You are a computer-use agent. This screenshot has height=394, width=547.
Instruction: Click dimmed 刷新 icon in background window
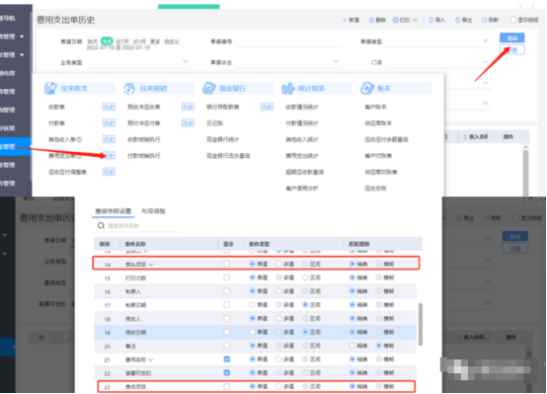tap(487, 218)
